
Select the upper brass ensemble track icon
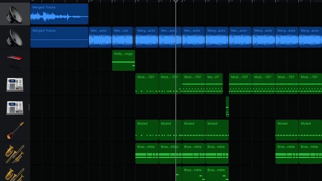(x=15, y=154)
